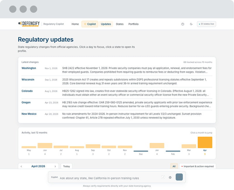Filter by Important & action required
Viewport: 234px width, 190px height.
pos(197,166)
